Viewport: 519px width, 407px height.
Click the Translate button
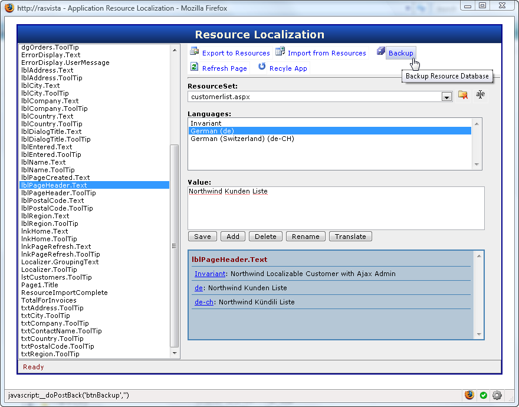[x=350, y=237]
